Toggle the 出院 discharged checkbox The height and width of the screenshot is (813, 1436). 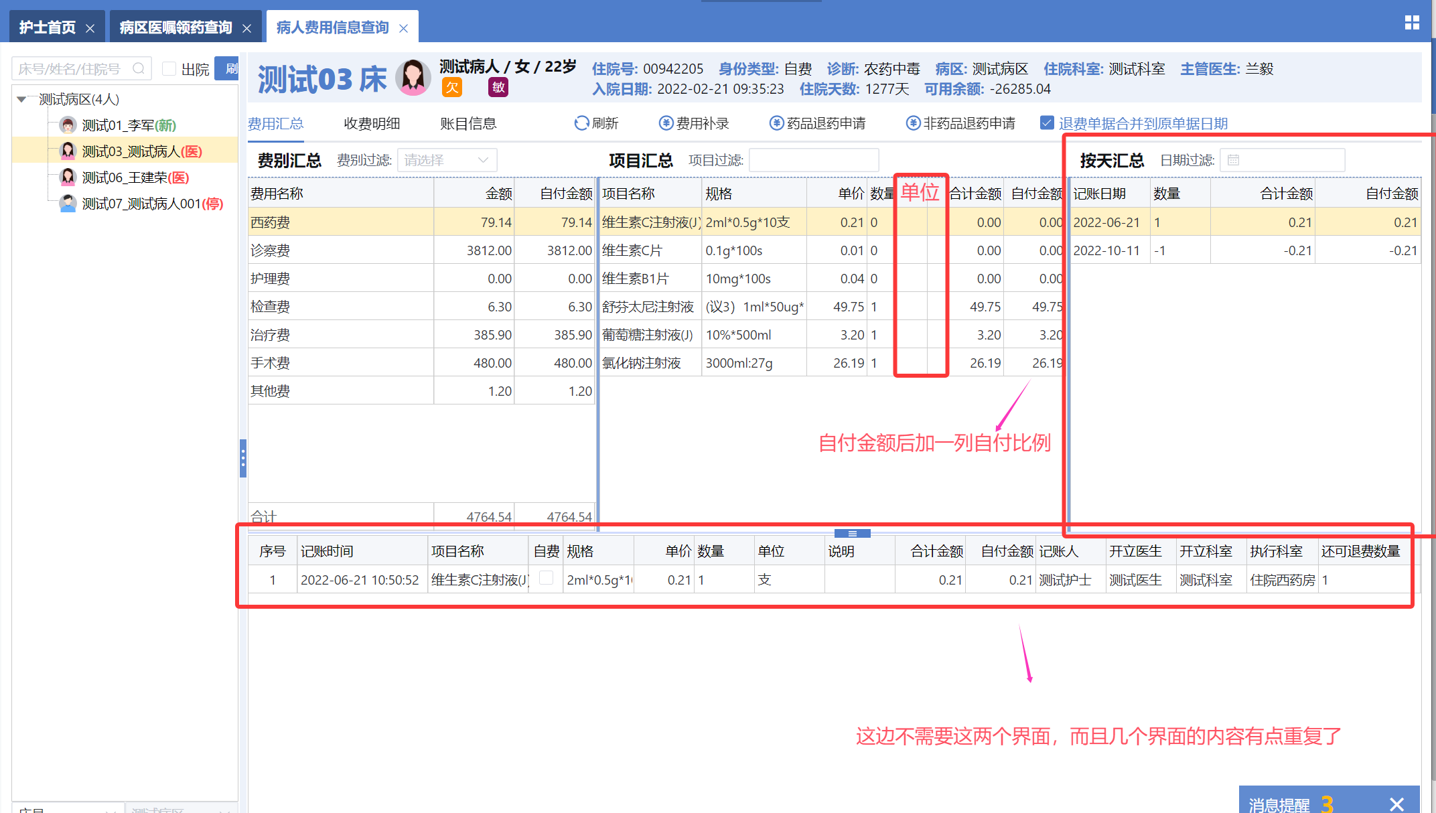click(x=169, y=68)
